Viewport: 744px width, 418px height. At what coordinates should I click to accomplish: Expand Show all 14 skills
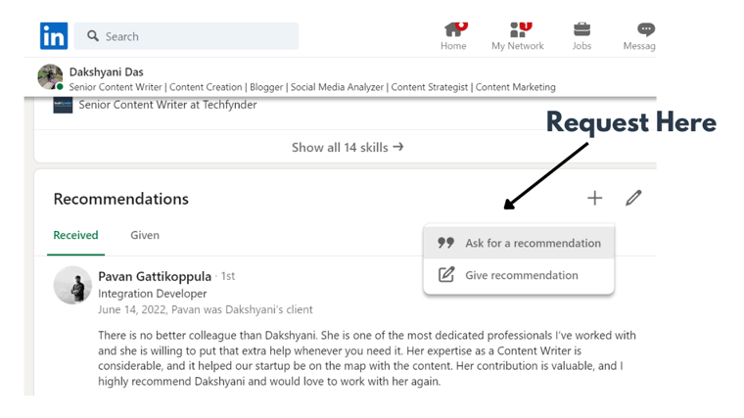(x=348, y=148)
